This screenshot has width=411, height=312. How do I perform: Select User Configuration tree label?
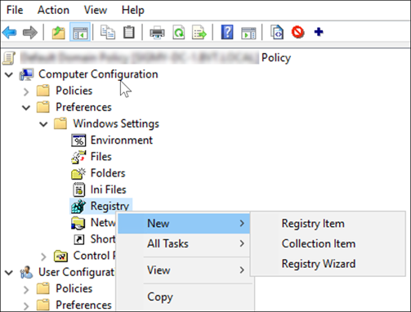click(77, 272)
